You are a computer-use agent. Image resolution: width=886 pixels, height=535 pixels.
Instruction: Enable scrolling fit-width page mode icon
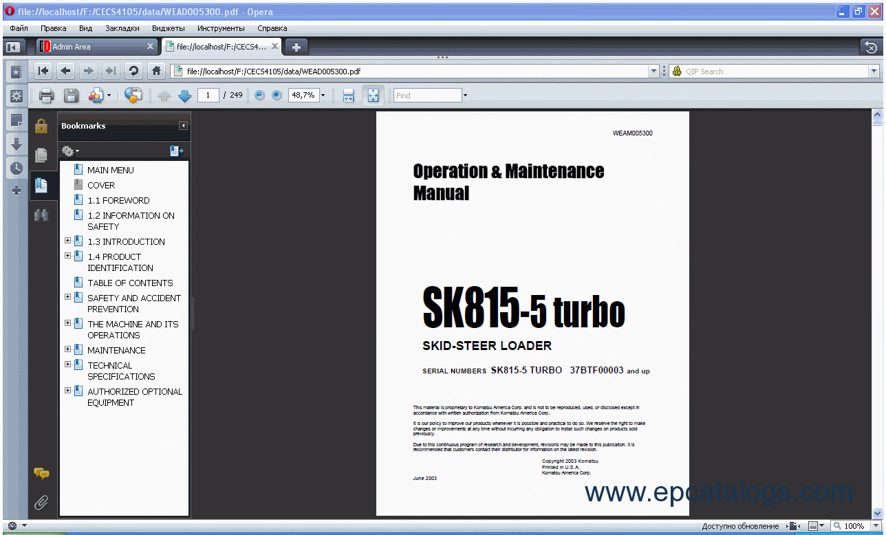click(348, 96)
